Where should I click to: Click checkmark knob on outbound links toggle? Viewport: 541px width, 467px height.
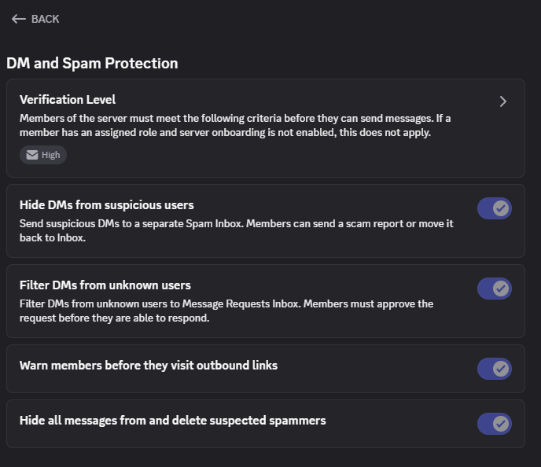(x=501, y=369)
